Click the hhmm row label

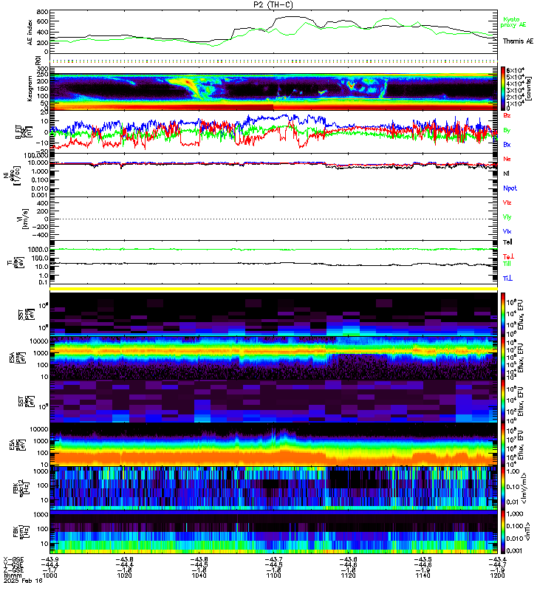[13, 575]
